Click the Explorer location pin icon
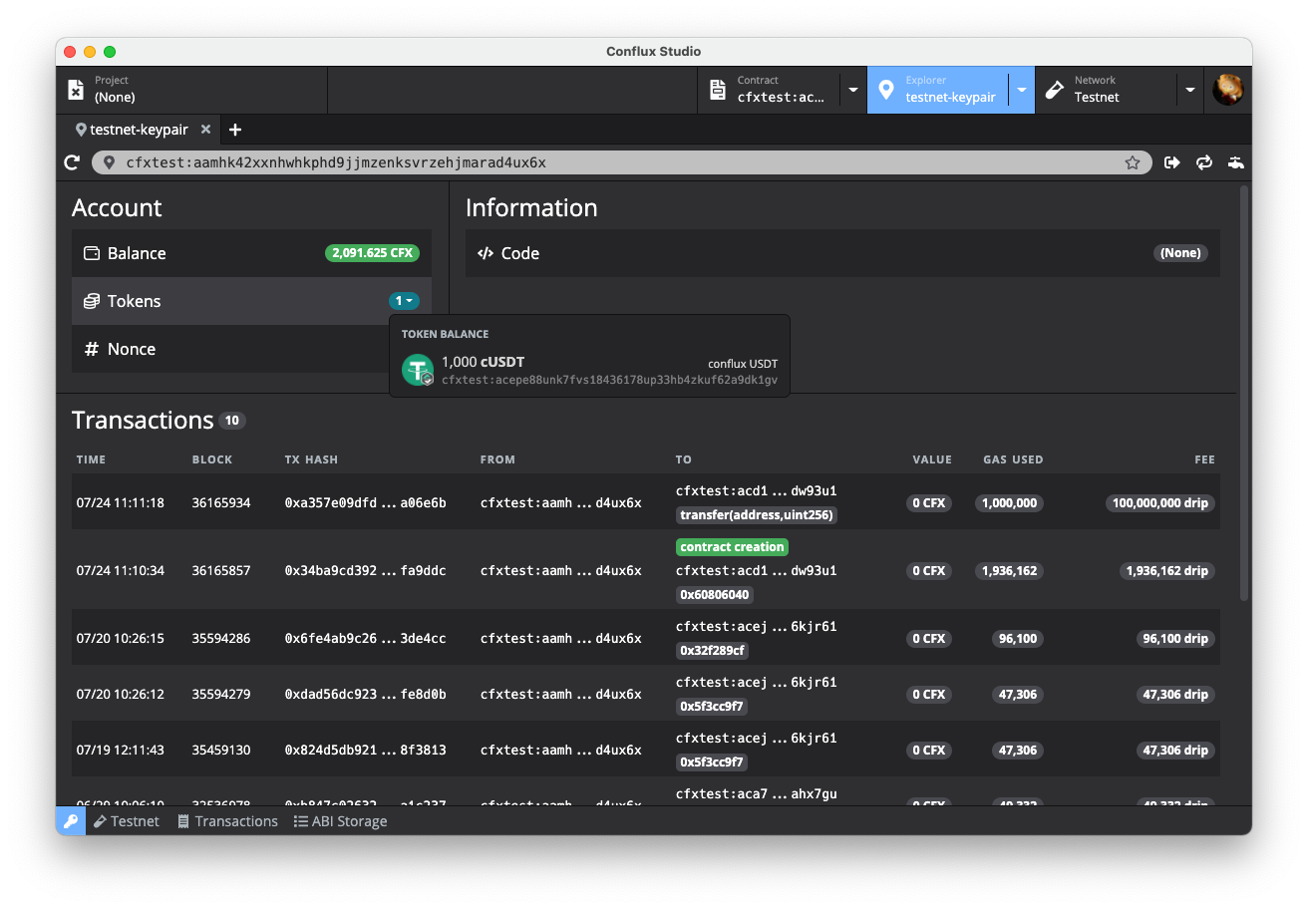The image size is (1308, 909). 886,90
